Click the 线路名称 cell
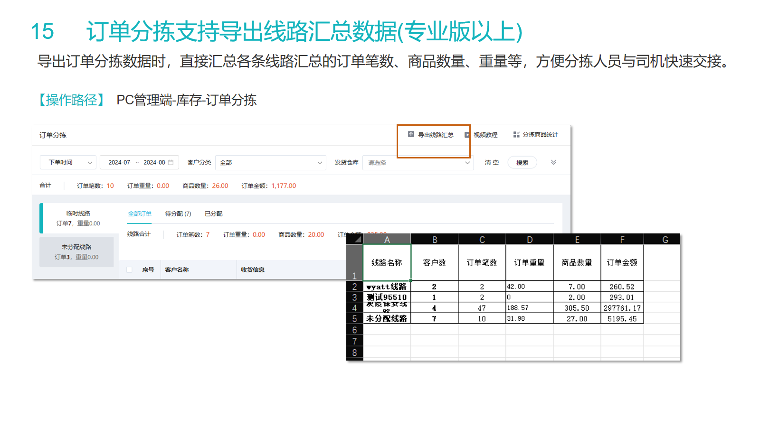This screenshot has height=427, width=760. click(387, 262)
